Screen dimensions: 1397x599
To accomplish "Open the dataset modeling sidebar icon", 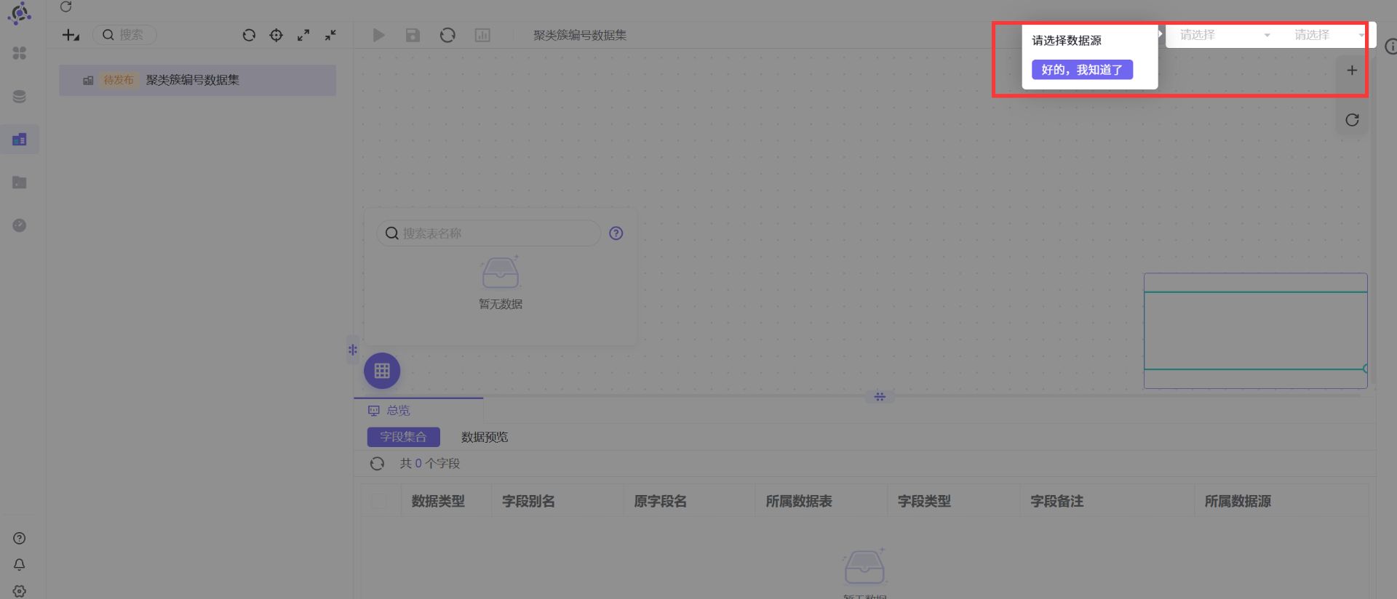I will [x=20, y=139].
